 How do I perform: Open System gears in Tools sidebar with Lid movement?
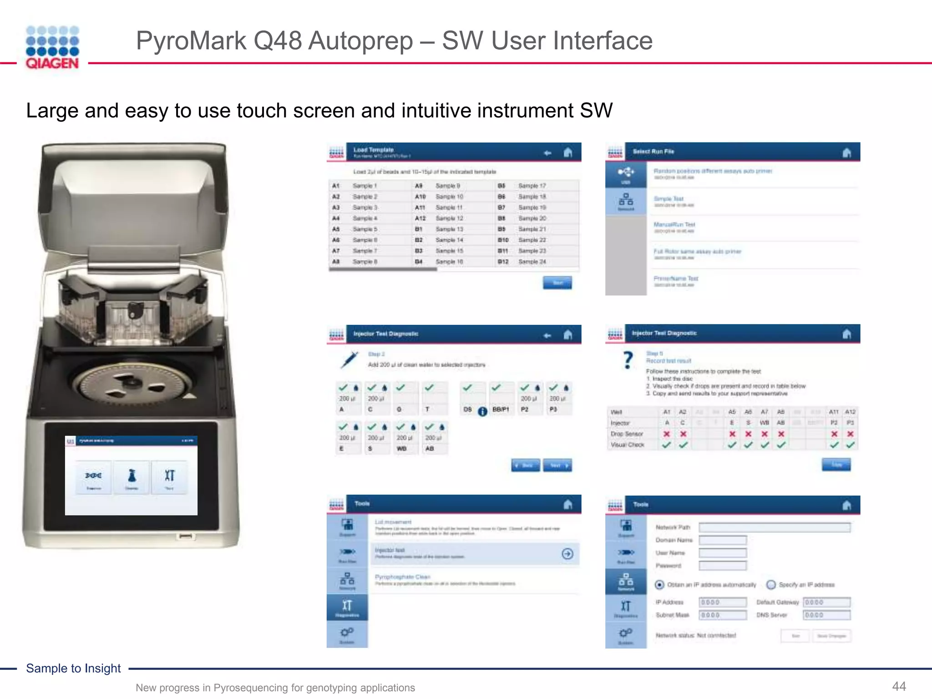coord(347,634)
